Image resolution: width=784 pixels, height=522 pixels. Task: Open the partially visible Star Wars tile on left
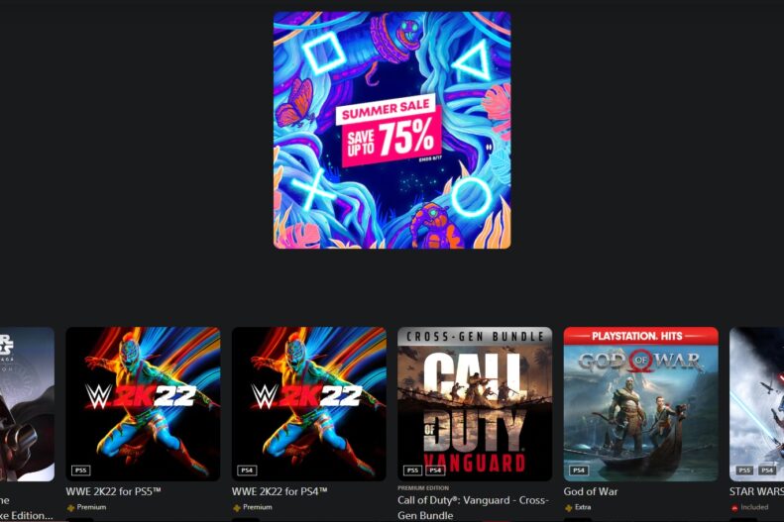click(x=27, y=404)
